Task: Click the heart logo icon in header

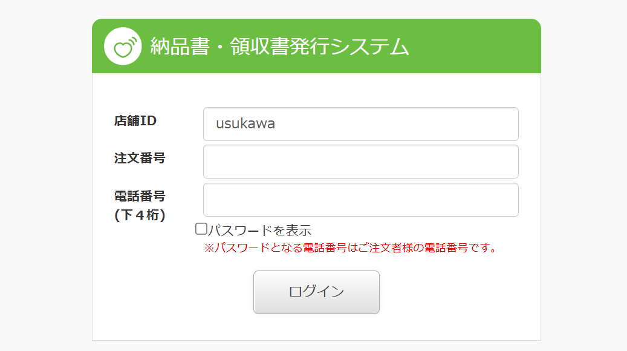Action: pyautogui.click(x=123, y=47)
